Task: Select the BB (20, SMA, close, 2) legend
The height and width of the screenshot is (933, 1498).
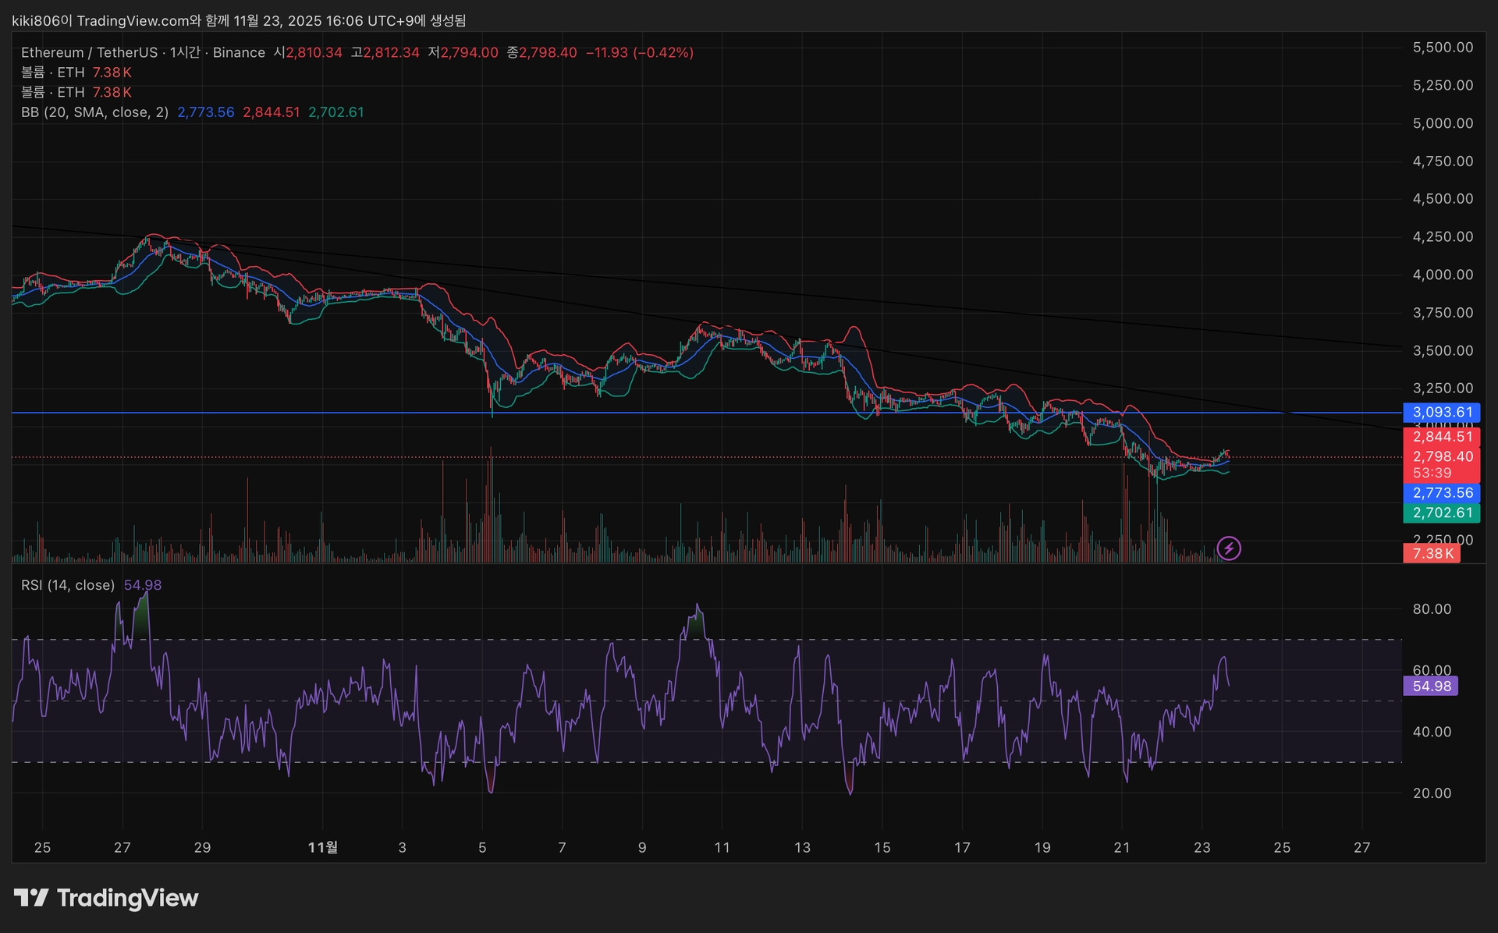Action: point(94,112)
